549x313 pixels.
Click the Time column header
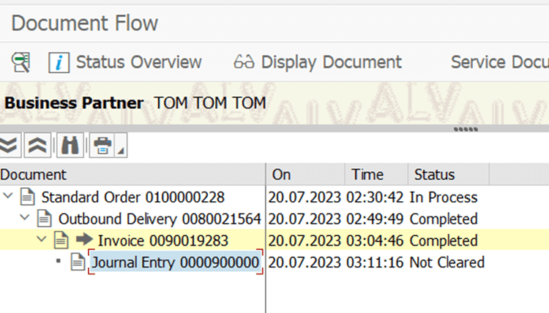tap(367, 175)
